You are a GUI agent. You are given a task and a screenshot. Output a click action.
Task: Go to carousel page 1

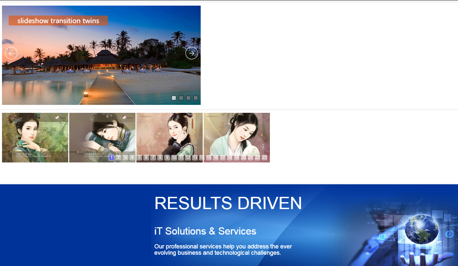tap(112, 157)
